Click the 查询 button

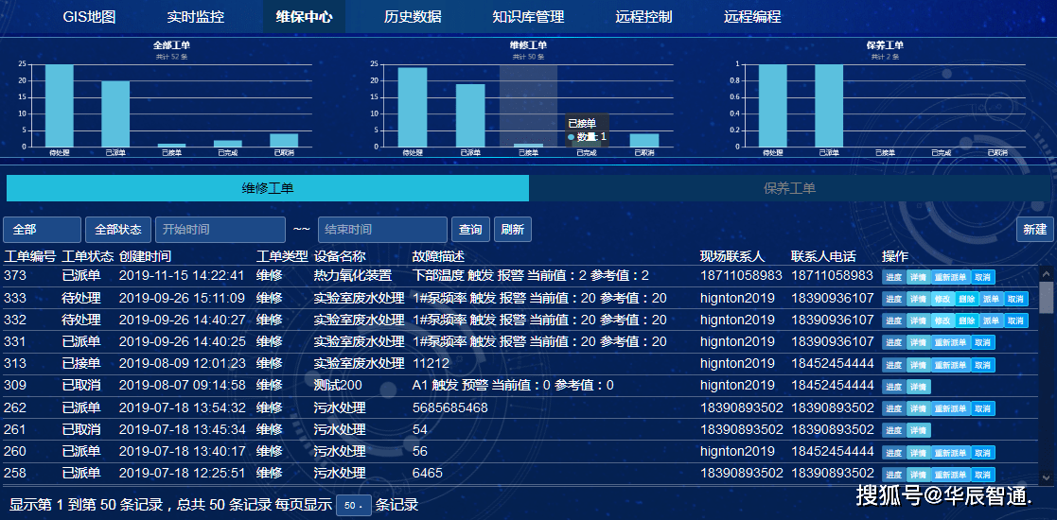click(x=470, y=230)
